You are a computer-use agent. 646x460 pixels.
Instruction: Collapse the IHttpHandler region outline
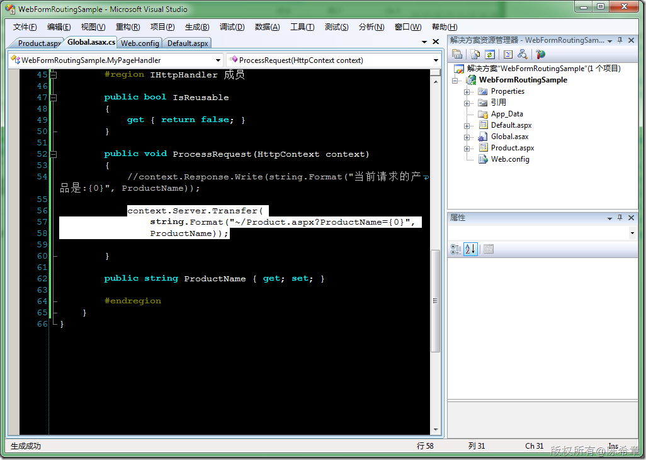point(53,75)
